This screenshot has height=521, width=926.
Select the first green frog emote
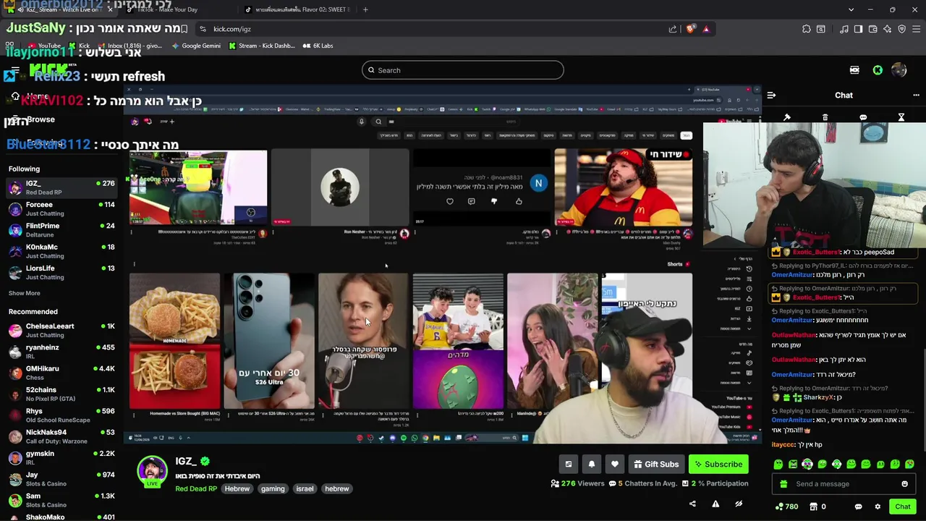click(x=778, y=464)
